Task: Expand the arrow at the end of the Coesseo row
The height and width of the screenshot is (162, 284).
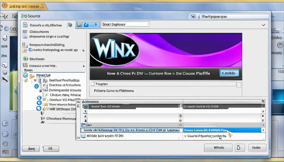Action: coord(84,66)
